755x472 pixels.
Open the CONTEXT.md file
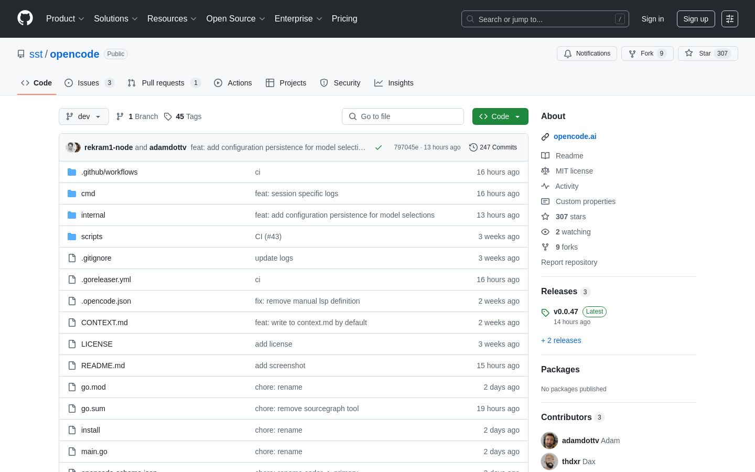point(104,323)
